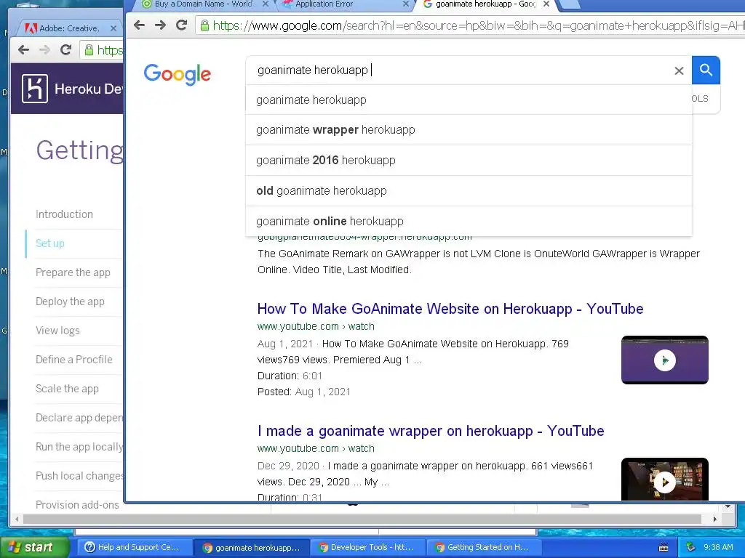Close the Adobe Creative tab
Screen dimensions: 745x558
coord(113,28)
